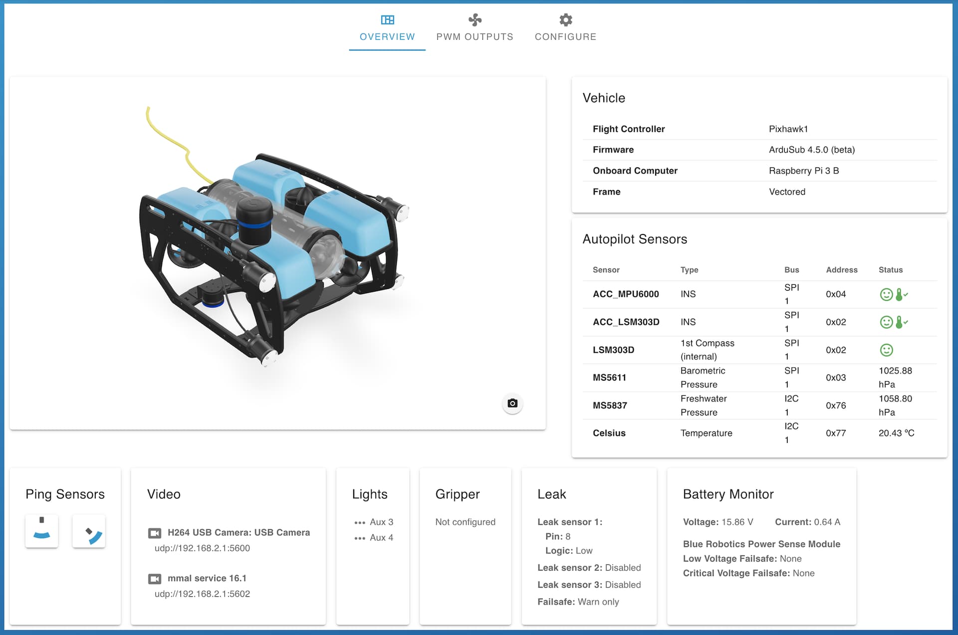Switch to the PWM Outputs tab
This screenshot has width=958, height=635.
(x=475, y=36)
